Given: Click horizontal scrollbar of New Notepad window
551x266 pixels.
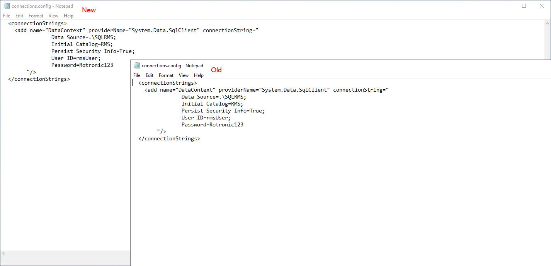Looking at the screenshot, I should tap(65, 253).
